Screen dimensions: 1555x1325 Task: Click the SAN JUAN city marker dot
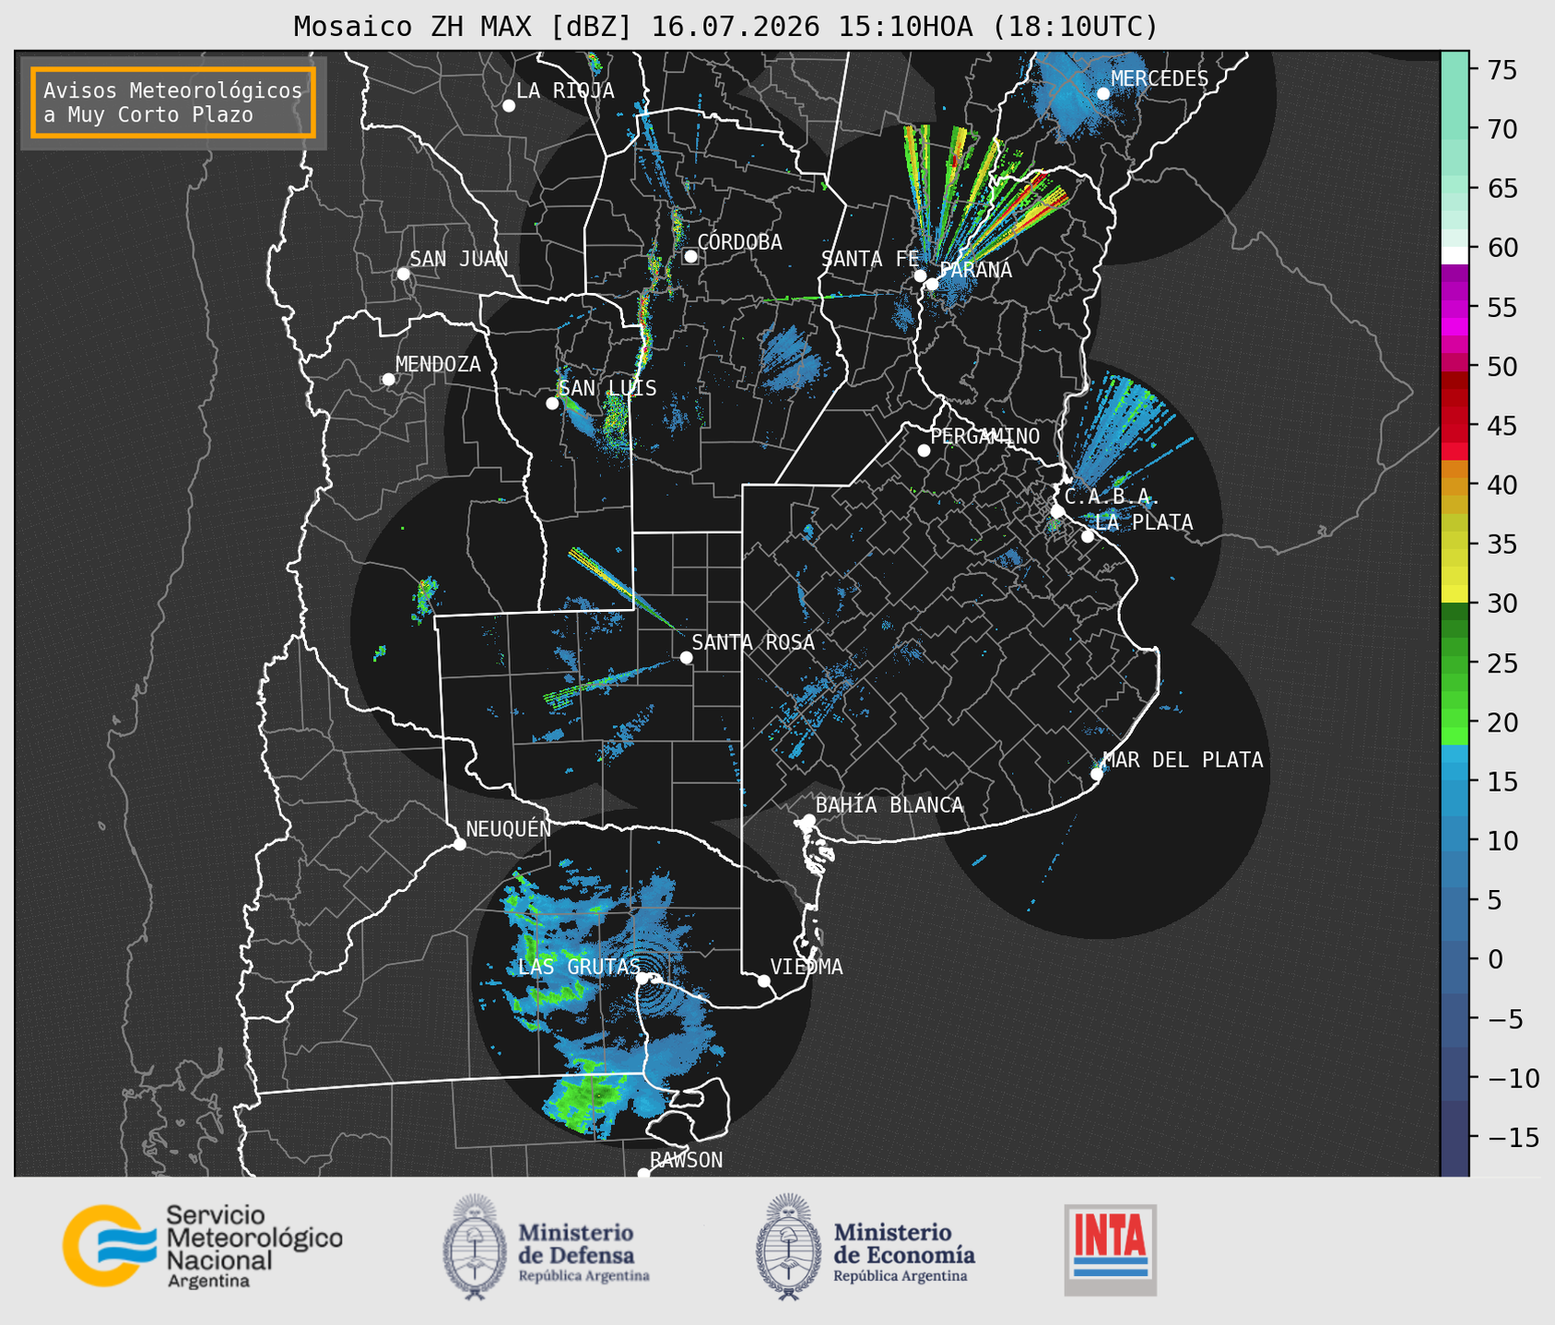(403, 274)
